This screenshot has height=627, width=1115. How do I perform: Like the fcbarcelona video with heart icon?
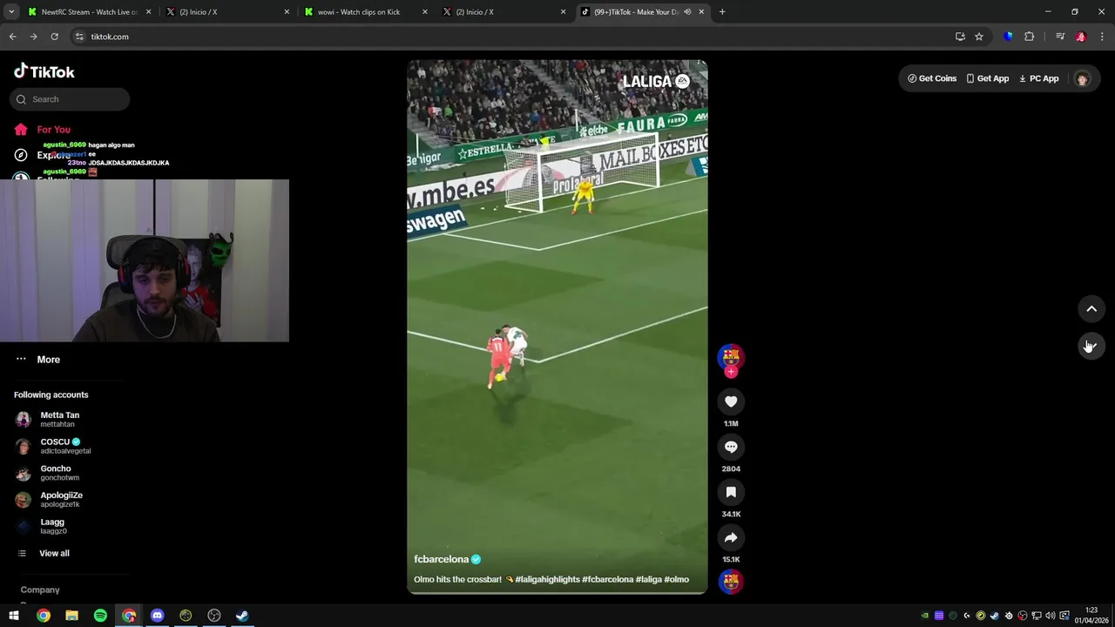[x=731, y=401]
